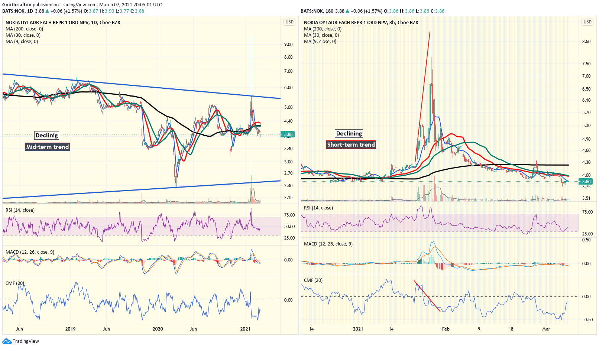Screen dimensions: 599x348
Task: Click MA (200, close, 0) legend on daily chart
Action: click(x=24, y=29)
